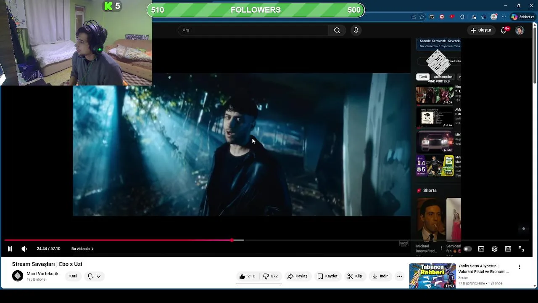Screen dimensions: 538x303
Task: Open the Mind Vorteks channel avatar
Action: [x=18, y=276]
